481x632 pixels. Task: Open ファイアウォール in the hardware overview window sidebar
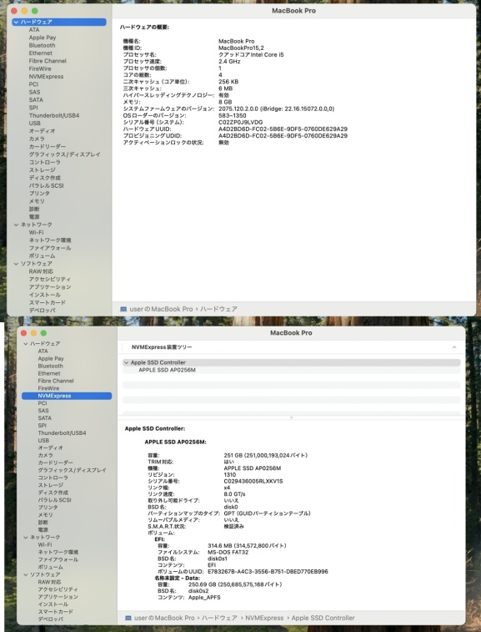[50, 248]
